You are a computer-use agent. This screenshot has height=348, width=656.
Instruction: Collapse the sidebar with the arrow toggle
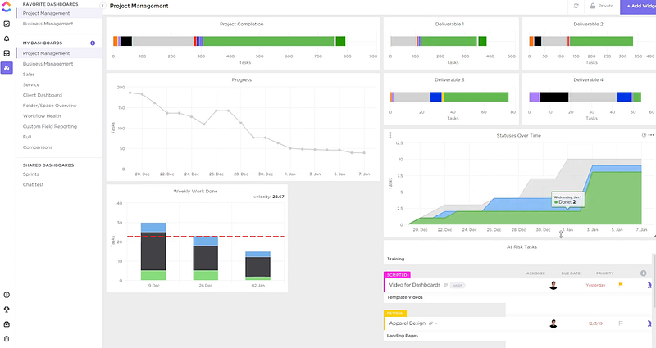point(102,6)
